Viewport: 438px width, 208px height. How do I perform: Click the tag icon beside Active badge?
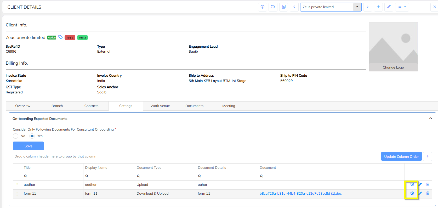[60, 37]
